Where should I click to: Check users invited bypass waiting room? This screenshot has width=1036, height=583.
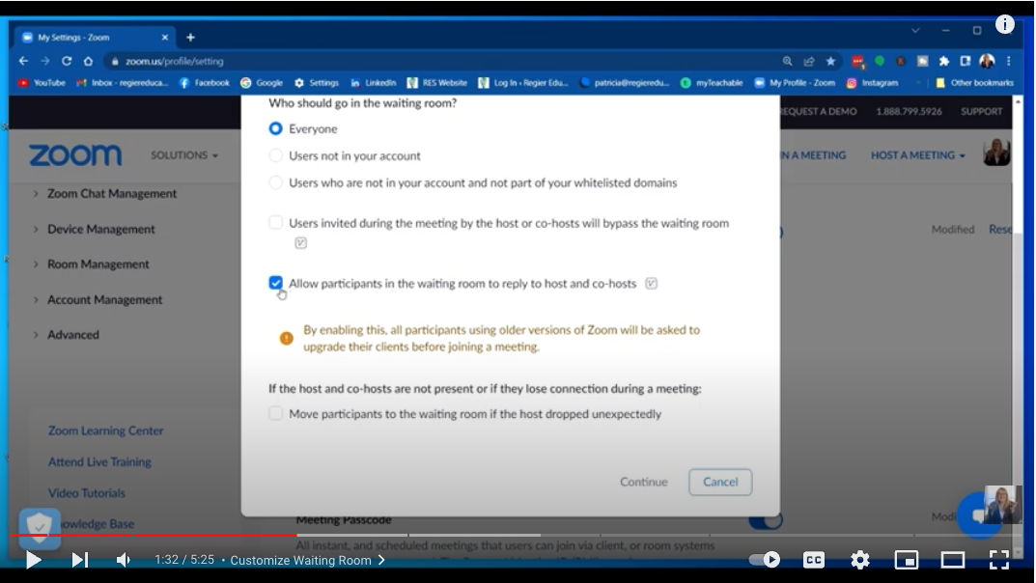click(275, 223)
